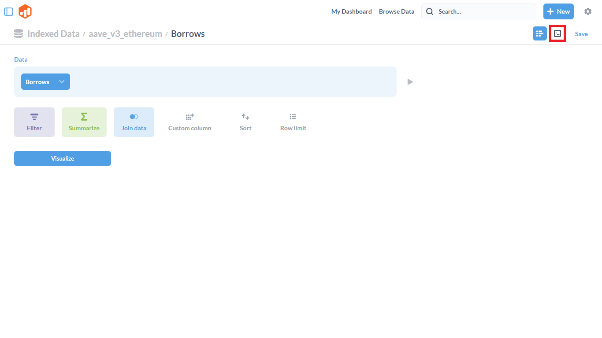
Task: Toggle the sidebar panel icon
Action: pyautogui.click(x=9, y=11)
